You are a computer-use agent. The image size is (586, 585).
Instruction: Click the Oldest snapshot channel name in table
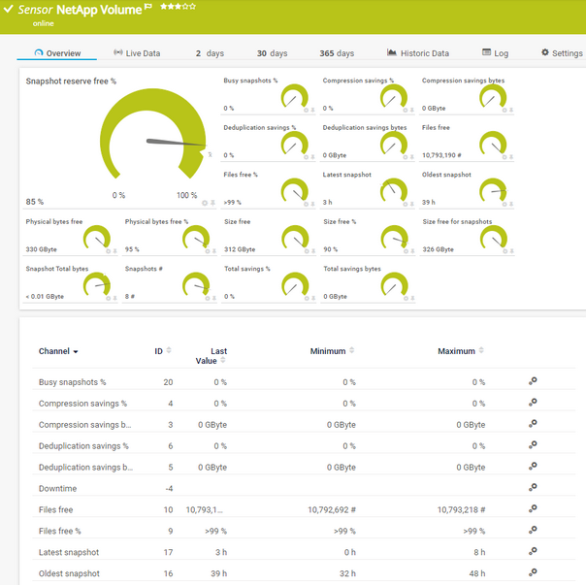click(69, 573)
